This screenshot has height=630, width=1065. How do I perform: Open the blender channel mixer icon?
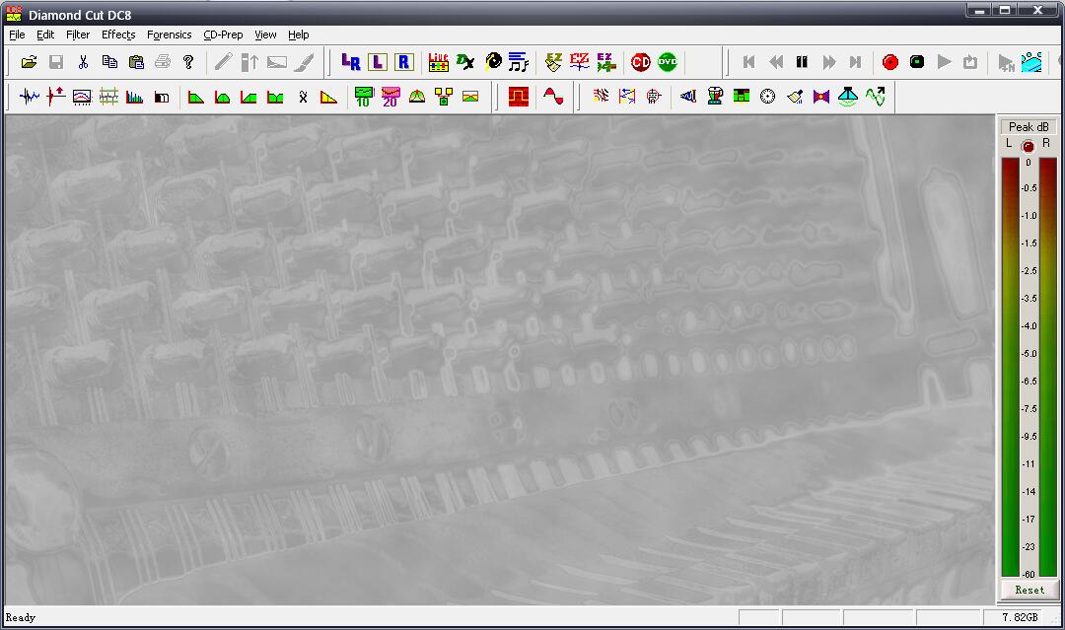coord(715,97)
